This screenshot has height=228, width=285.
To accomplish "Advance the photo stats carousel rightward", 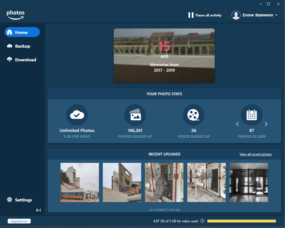I will coord(266,124).
